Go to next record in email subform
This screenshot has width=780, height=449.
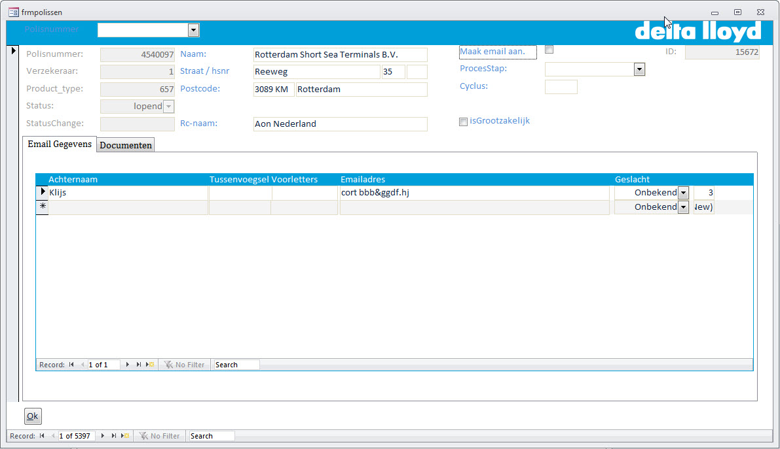pyautogui.click(x=127, y=365)
